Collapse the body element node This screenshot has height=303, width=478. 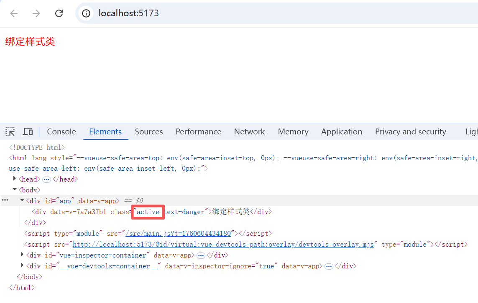[14, 189]
